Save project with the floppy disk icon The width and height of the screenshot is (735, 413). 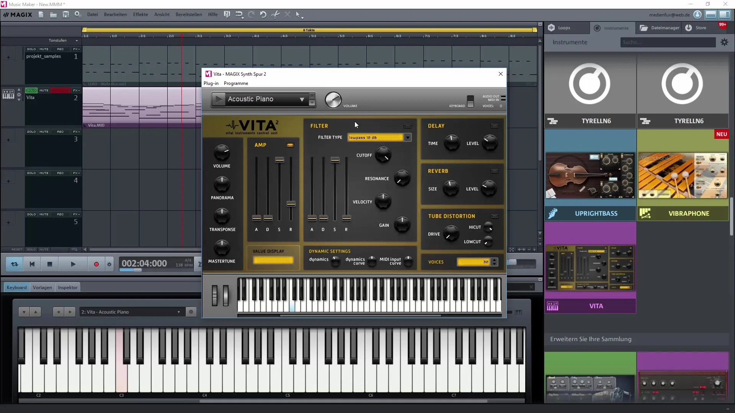tap(66, 15)
